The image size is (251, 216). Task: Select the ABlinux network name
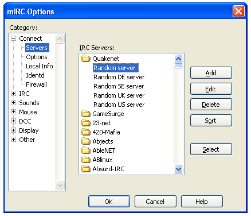click(103, 160)
